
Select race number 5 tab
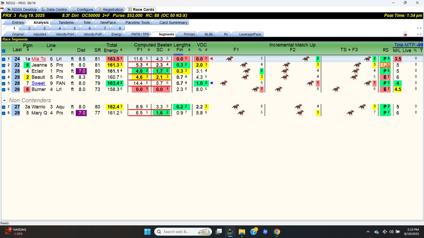point(75,28)
